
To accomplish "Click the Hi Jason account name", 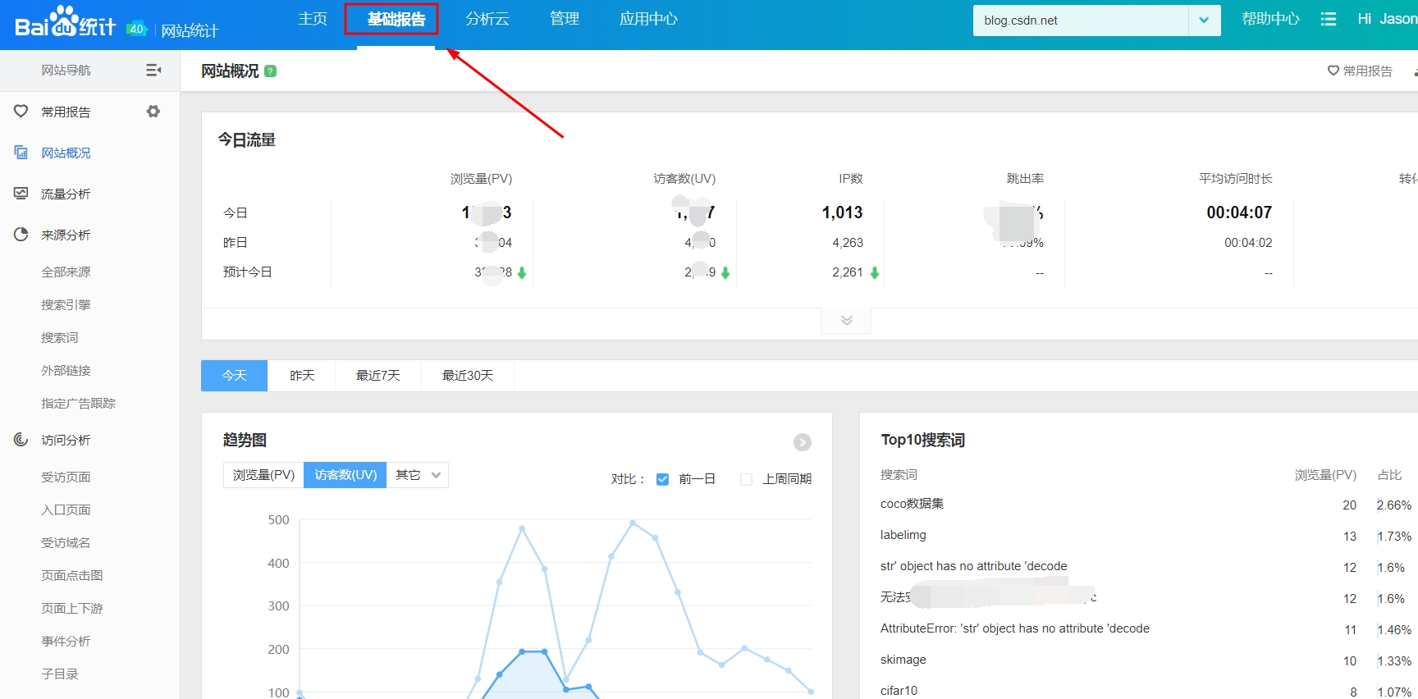I will 1387,19.
